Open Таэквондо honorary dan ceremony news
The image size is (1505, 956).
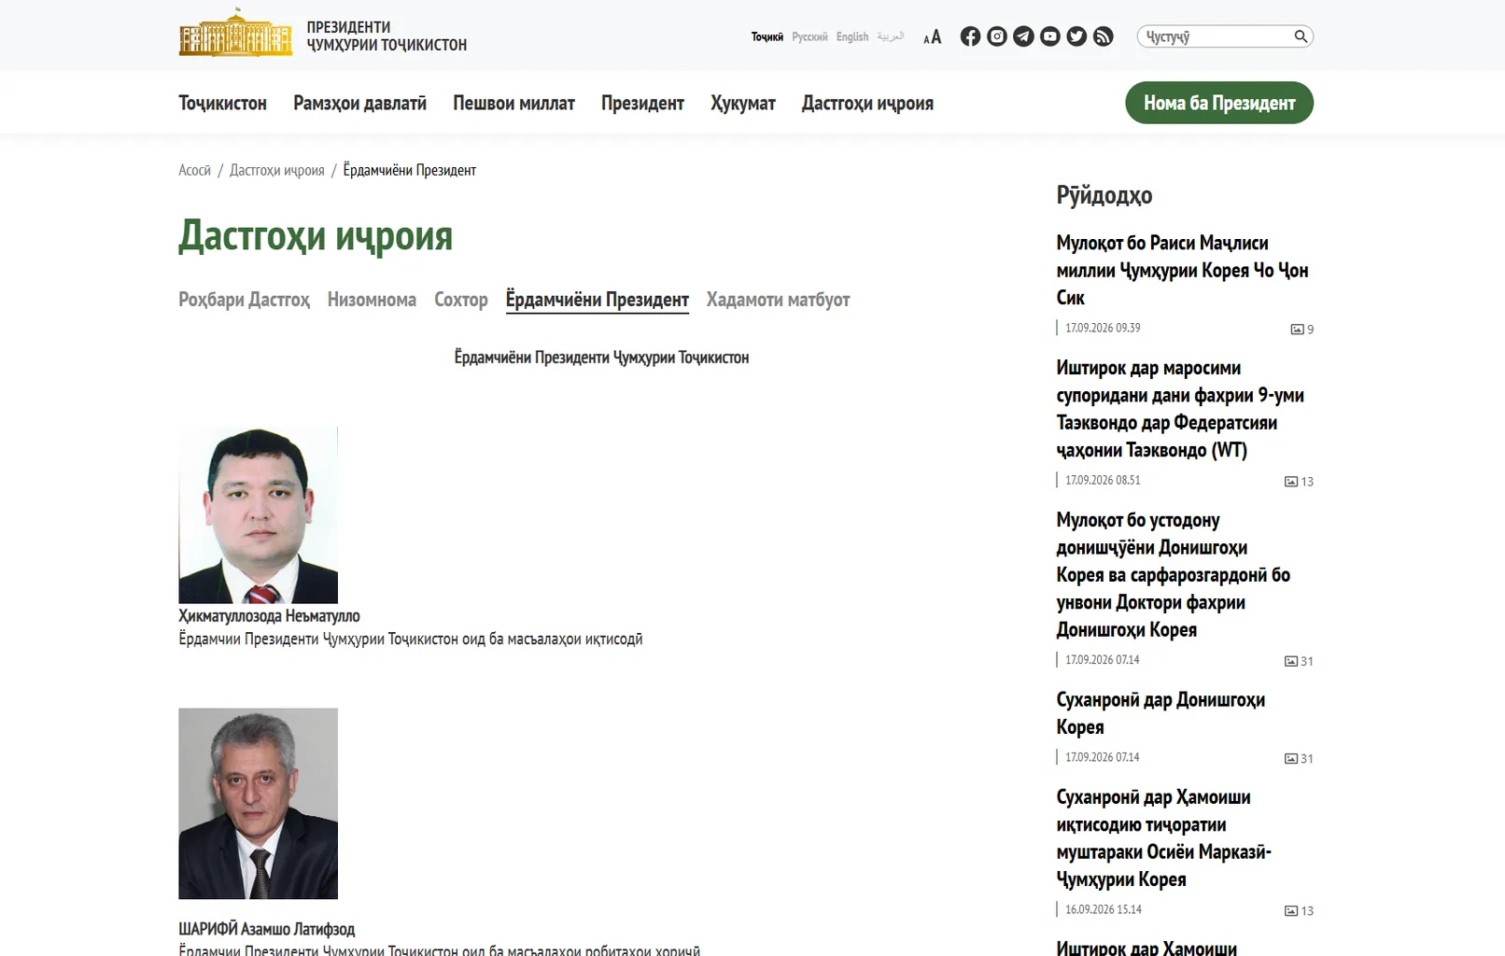click(1180, 409)
